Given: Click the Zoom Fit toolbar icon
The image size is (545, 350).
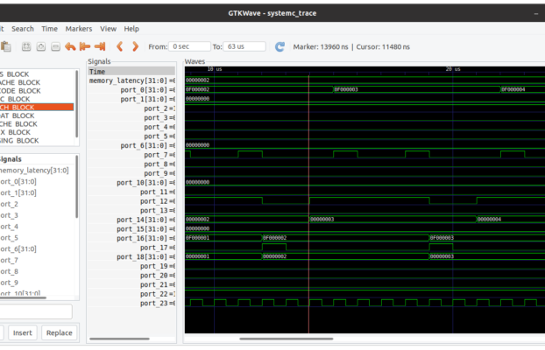Looking at the screenshot, I should coord(26,46).
